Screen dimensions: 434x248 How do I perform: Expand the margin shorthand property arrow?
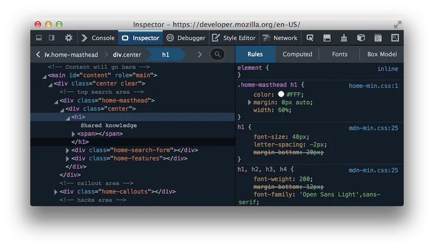[249, 102]
